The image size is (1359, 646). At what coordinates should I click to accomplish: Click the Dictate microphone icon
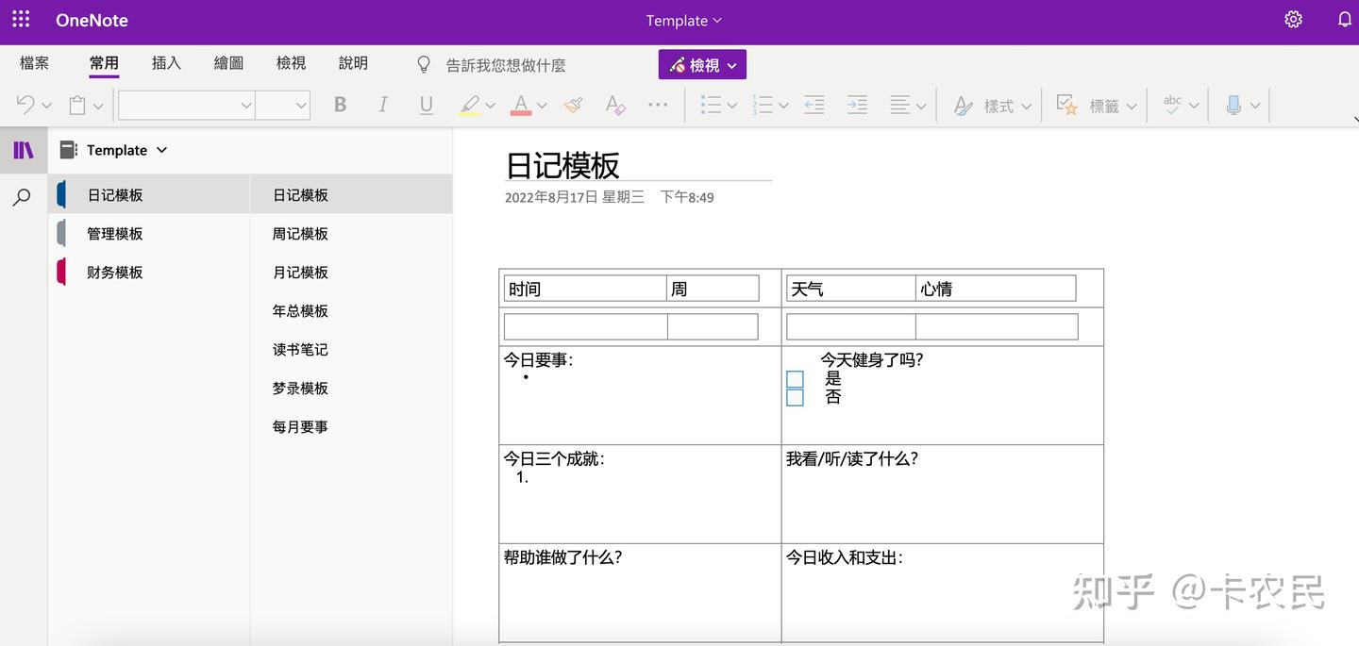[x=1233, y=106]
